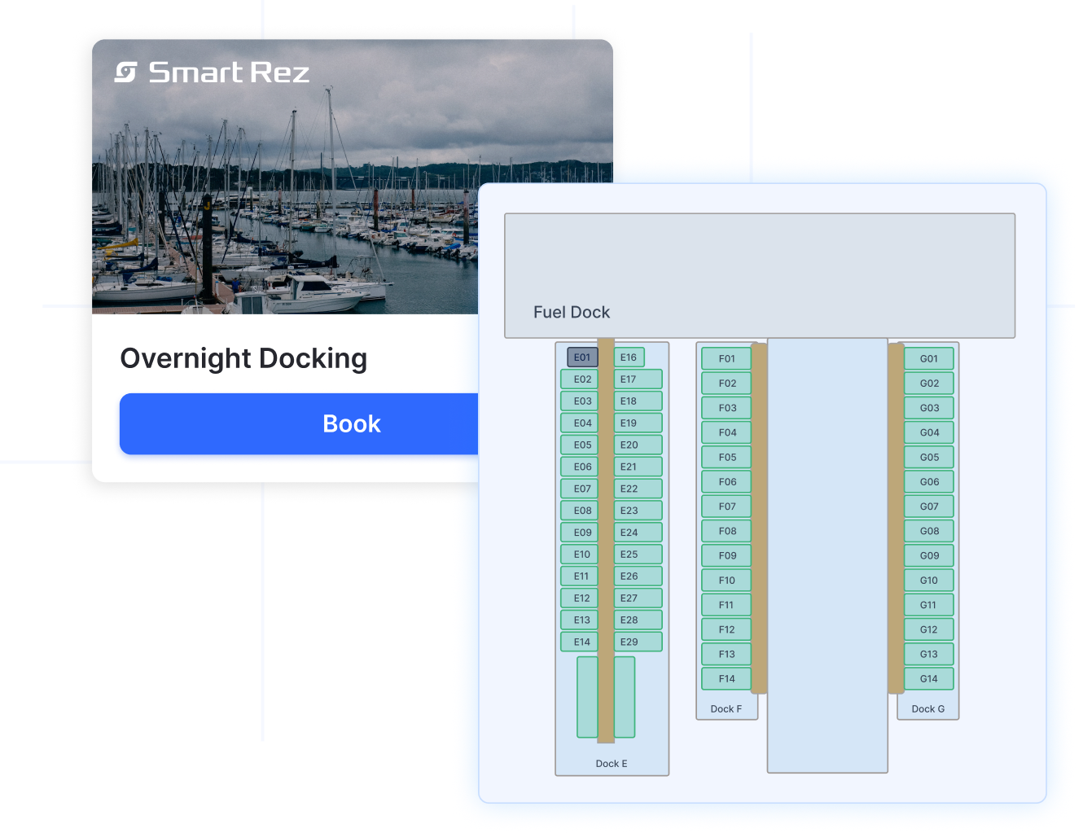The image size is (1083, 833).
Task: Select slip F12
Action: point(726,629)
